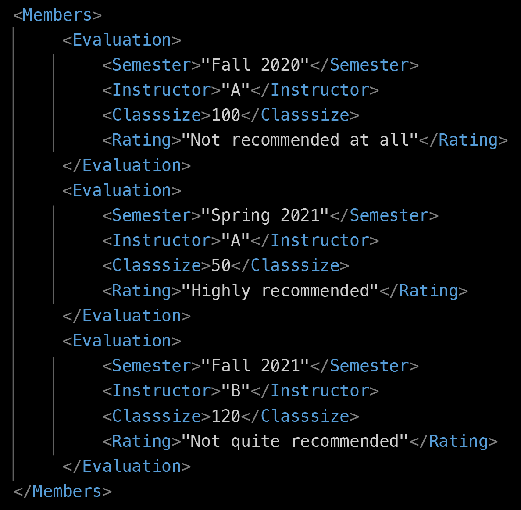The height and width of the screenshot is (510, 521).
Task: Click the closing Rating tag after "Highly recommended"
Action: (424, 291)
